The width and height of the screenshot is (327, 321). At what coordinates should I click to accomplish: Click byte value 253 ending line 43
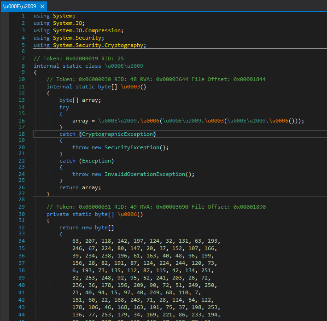tap(212, 307)
